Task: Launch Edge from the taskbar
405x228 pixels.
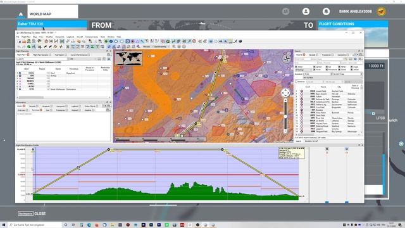Action: click(89, 225)
